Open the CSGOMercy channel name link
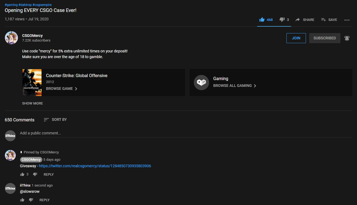The width and height of the screenshot is (357, 205). pos(32,36)
